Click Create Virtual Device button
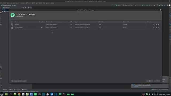 tap(19, 81)
